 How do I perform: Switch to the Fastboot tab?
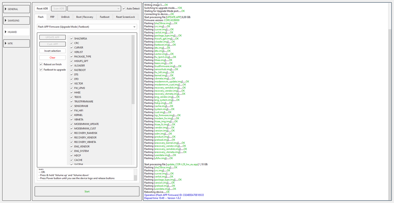click(x=105, y=17)
